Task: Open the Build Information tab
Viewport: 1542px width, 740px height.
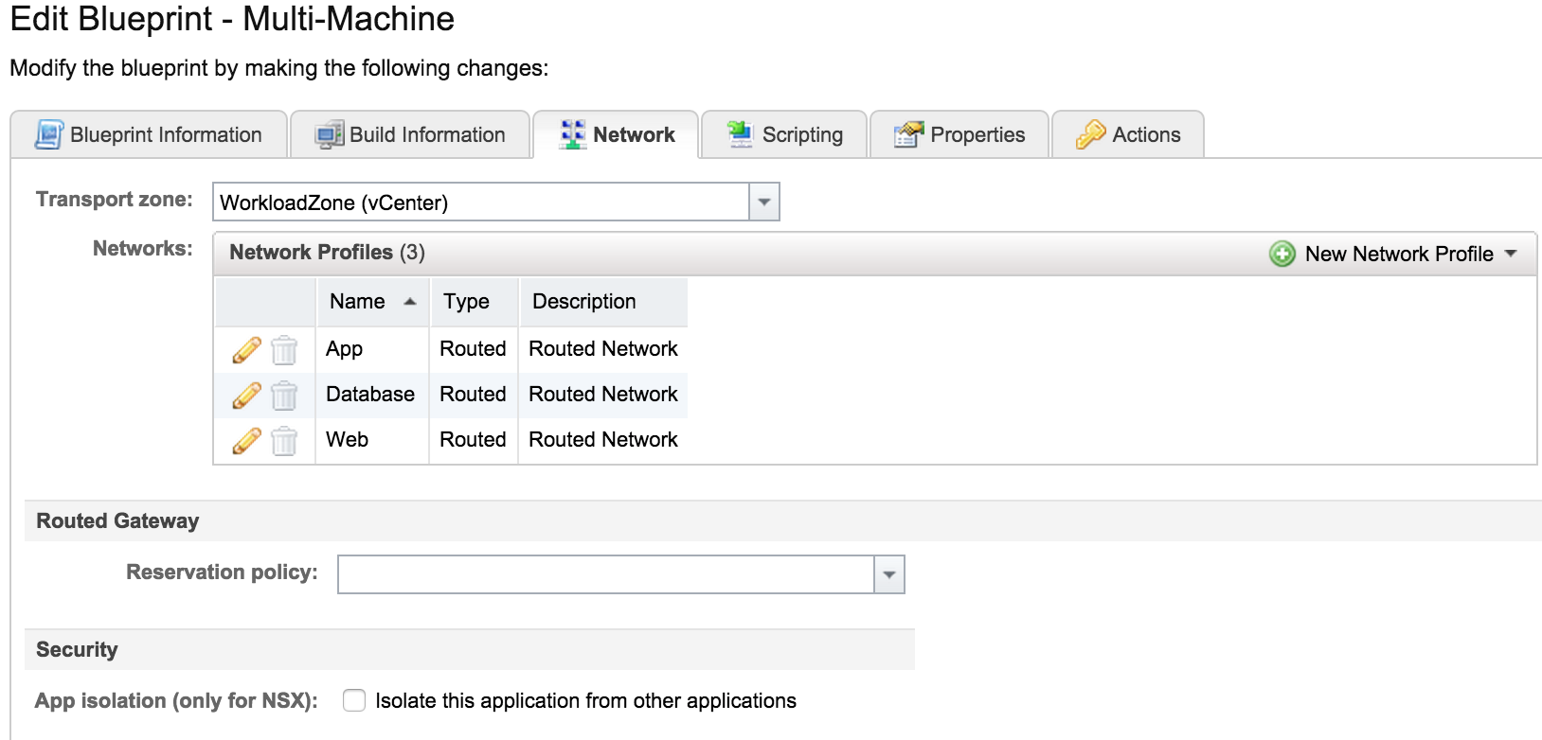Action: click(x=411, y=135)
